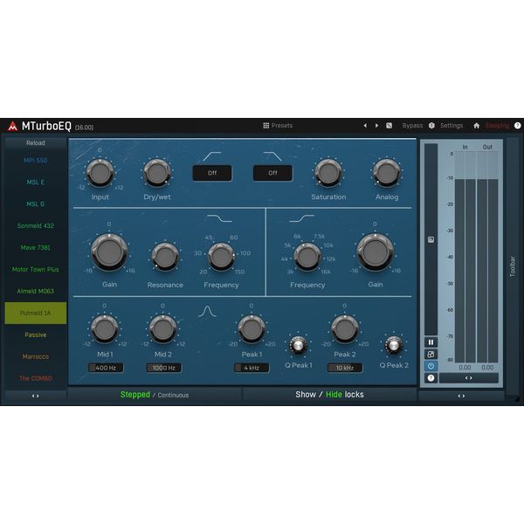This screenshot has height=524, width=524.
Task: Click Reload button
Action: 36,143
